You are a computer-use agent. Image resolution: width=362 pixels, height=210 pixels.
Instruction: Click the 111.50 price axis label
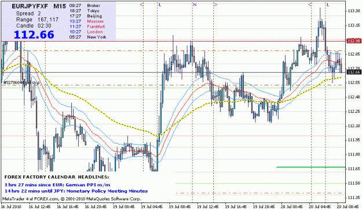click(354, 183)
